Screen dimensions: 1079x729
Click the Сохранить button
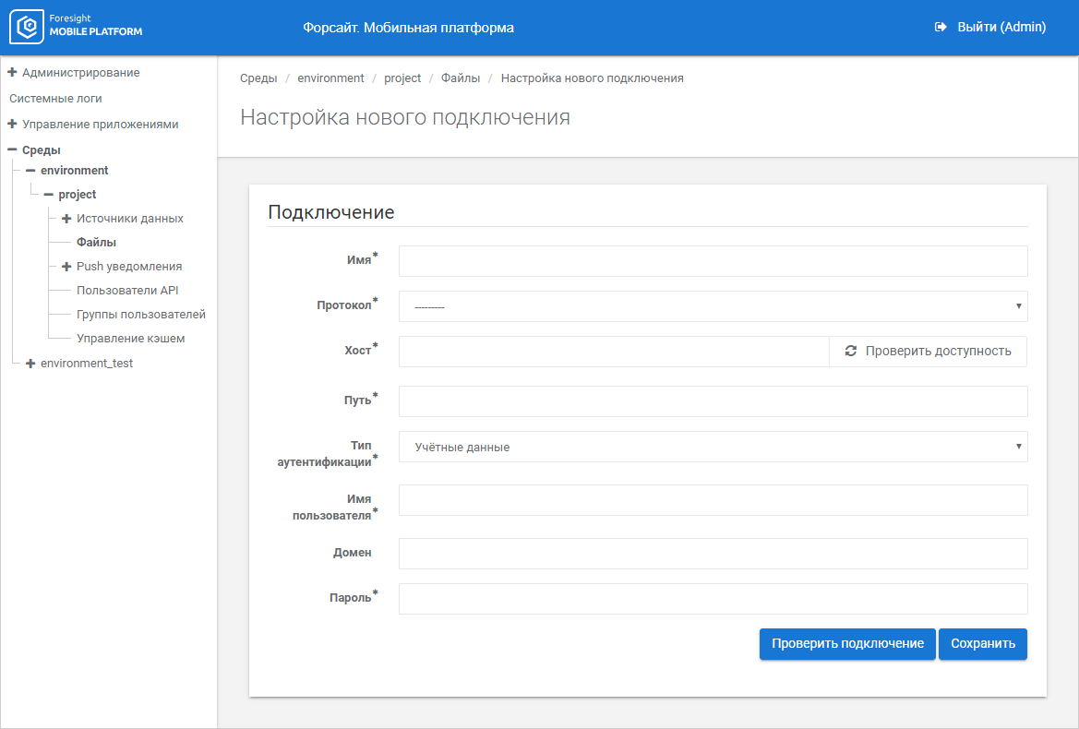tap(982, 644)
